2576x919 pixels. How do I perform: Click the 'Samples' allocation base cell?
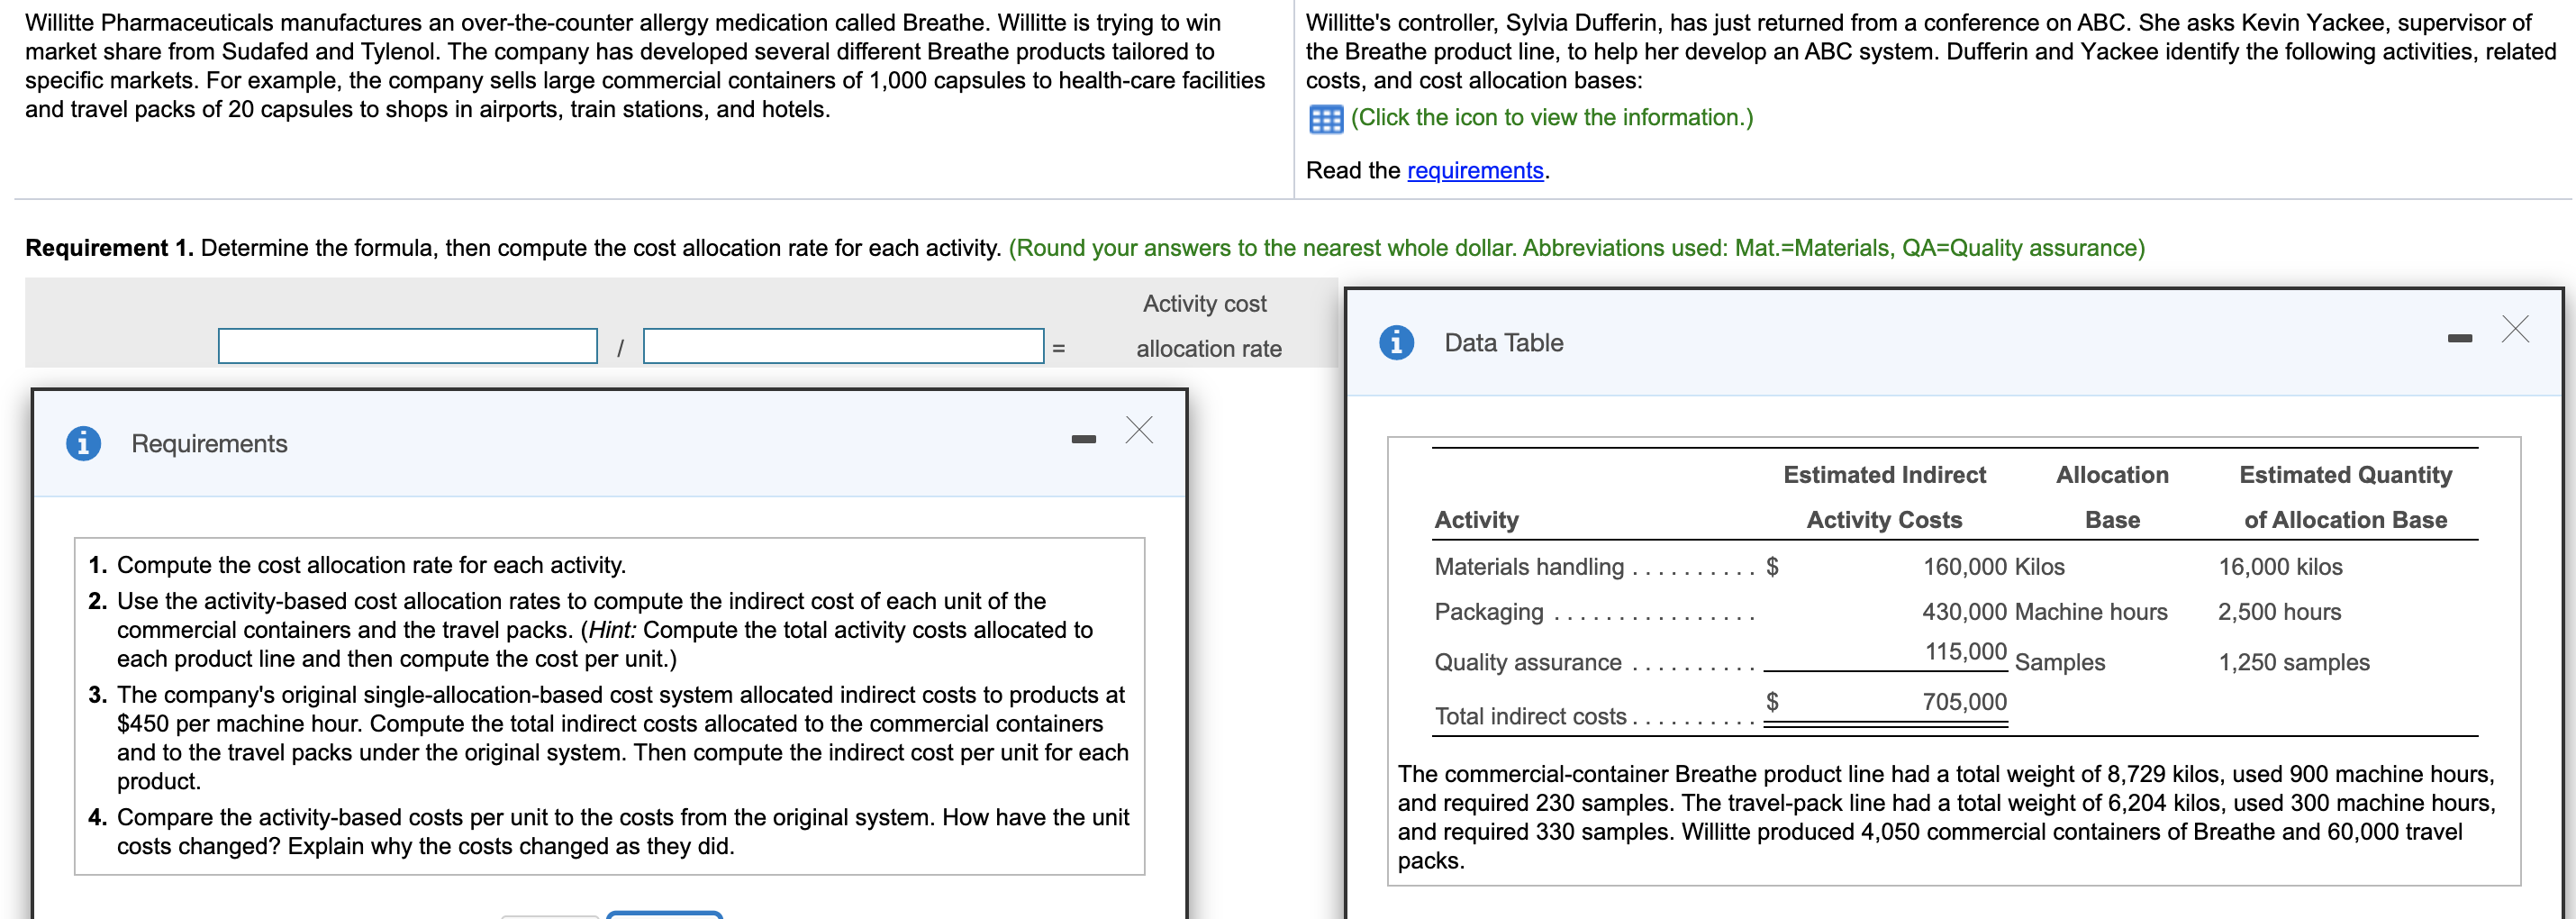tap(2059, 661)
